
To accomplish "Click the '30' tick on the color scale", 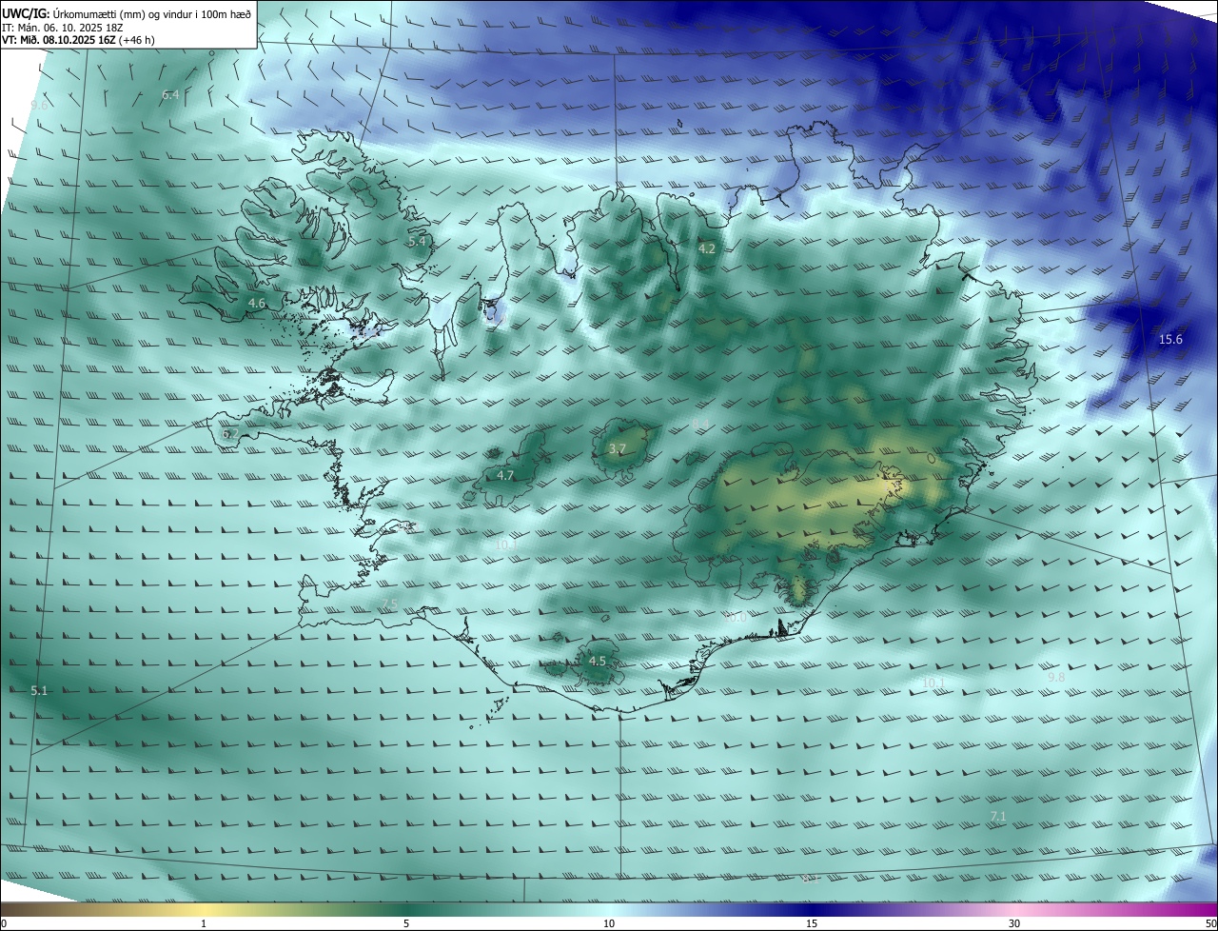I will [x=1014, y=923].
